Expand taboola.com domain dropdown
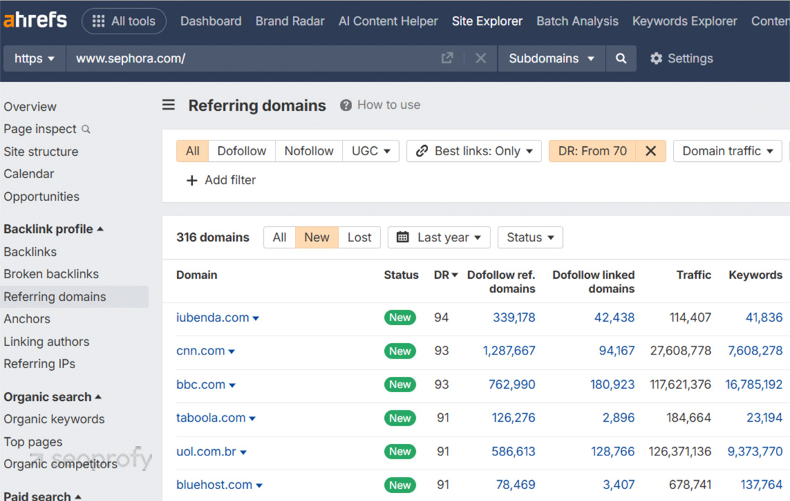The width and height of the screenshot is (790, 501). [253, 418]
